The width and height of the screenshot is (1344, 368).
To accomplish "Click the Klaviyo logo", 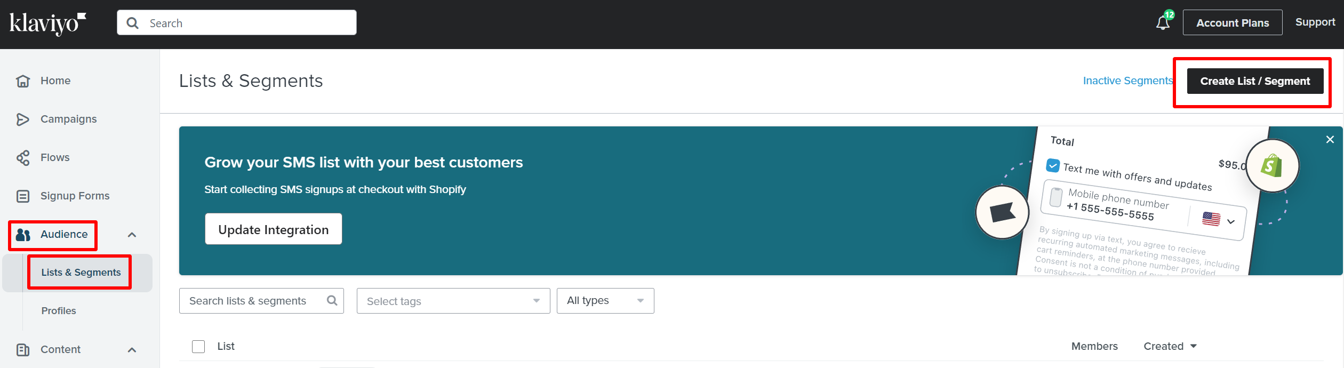I will 47,23.
